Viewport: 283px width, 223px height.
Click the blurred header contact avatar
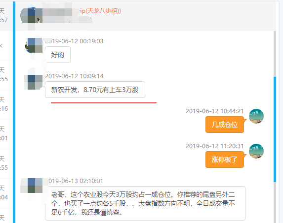32,16
